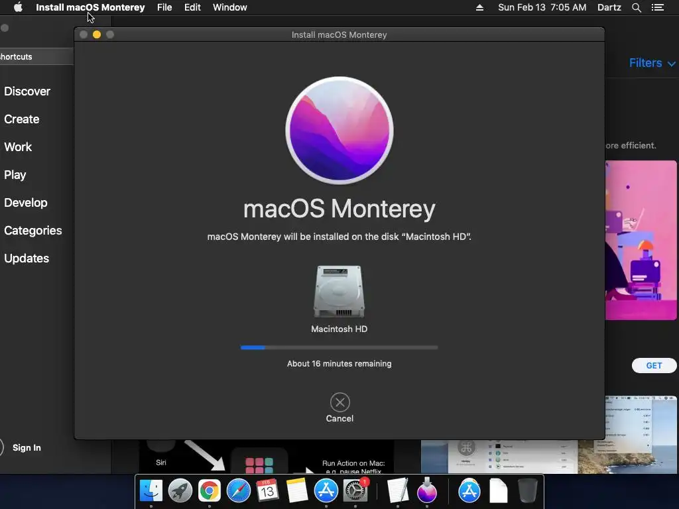Click the GET button in App Store
Screen dimensions: 679x509
pos(654,365)
